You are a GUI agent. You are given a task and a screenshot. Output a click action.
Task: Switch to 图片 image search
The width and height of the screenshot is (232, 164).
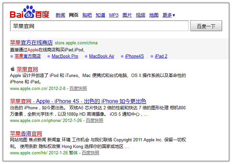[x=127, y=15]
